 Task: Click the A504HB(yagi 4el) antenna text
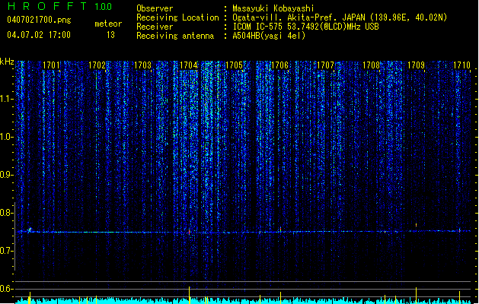(269, 36)
